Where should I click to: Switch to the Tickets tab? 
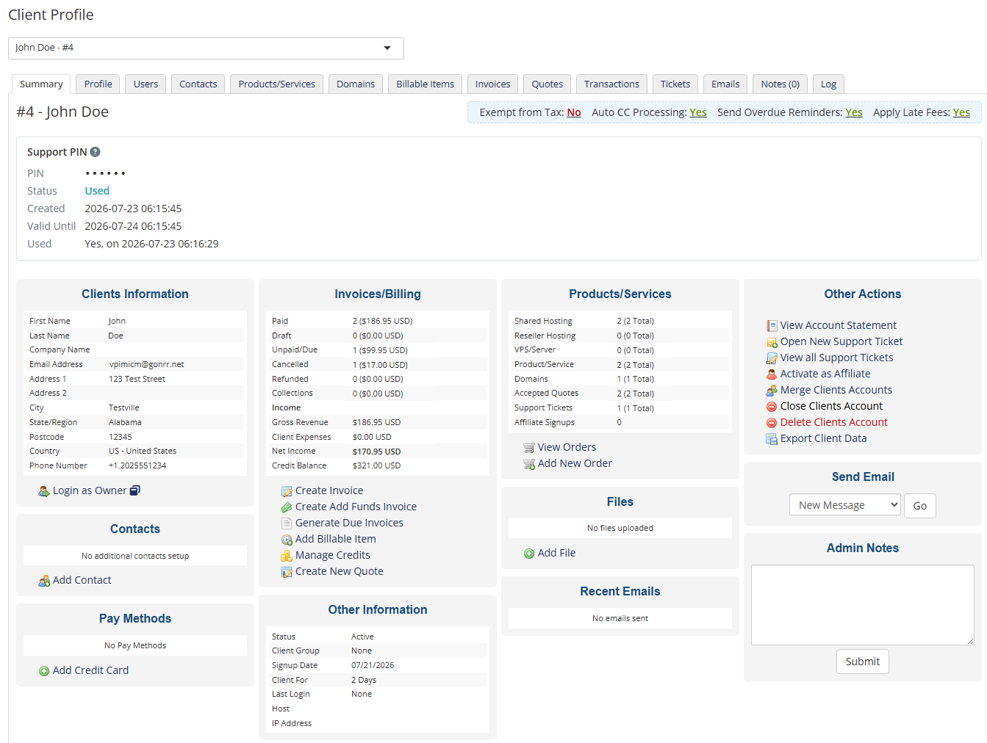click(x=675, y=84)
